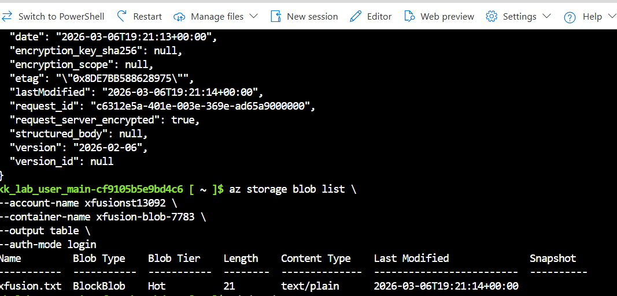617x296 pixels.
Task: Click the Help question mark icon
Action: [x=570, y=17]
